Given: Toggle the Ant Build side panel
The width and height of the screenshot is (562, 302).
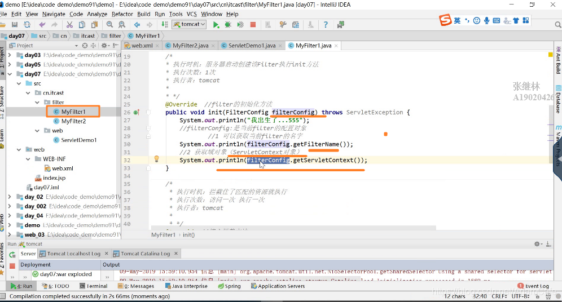Looking at the screenshot, I should (559, 61).
